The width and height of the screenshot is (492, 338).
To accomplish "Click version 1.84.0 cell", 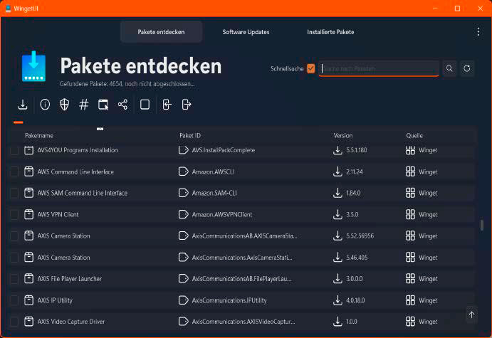I will coord(353,193).
